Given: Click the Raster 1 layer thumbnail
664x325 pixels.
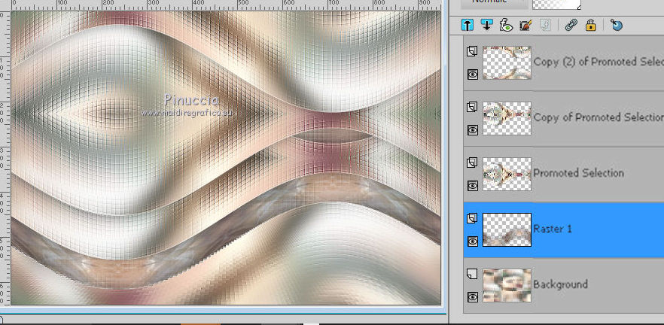Looking at the screenshot, I should coord(507,229).
